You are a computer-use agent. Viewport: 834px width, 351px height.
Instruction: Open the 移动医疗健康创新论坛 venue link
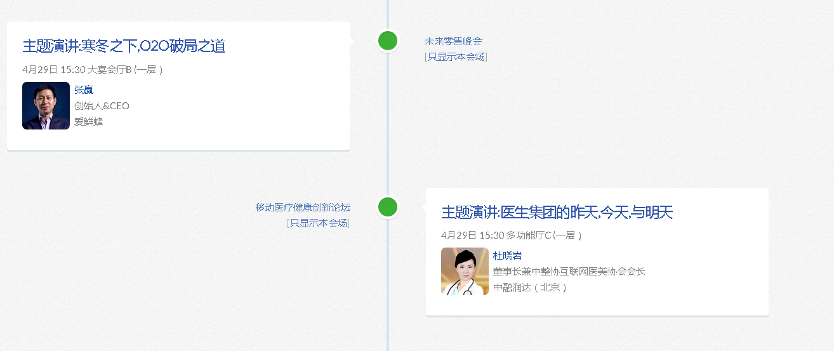(303, 208)
